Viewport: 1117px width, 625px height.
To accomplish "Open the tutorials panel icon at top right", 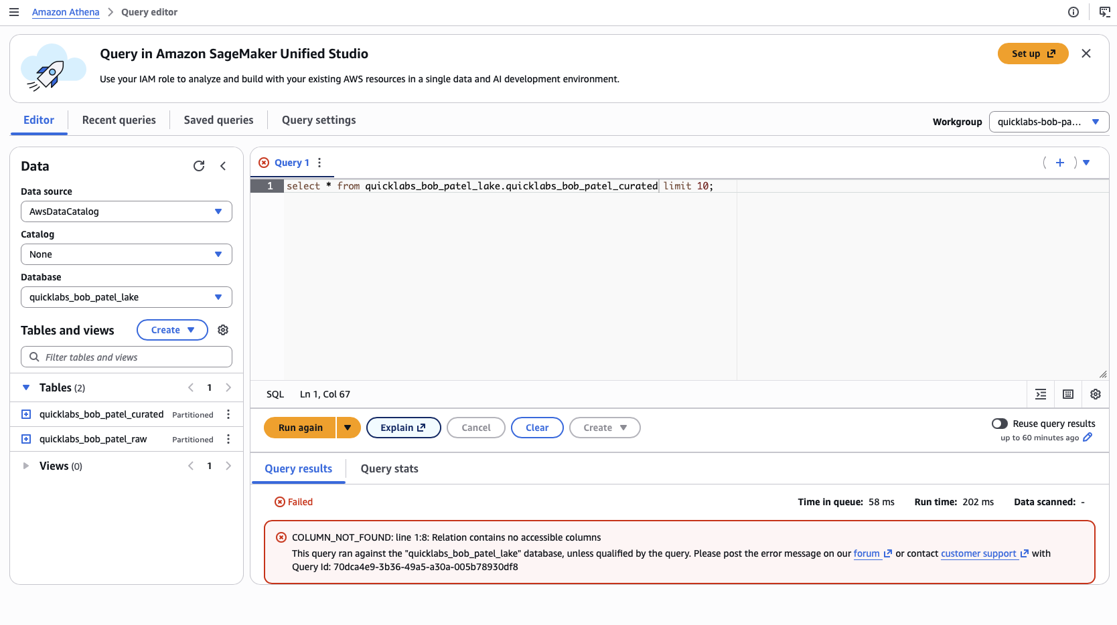I will [1105, 12].
